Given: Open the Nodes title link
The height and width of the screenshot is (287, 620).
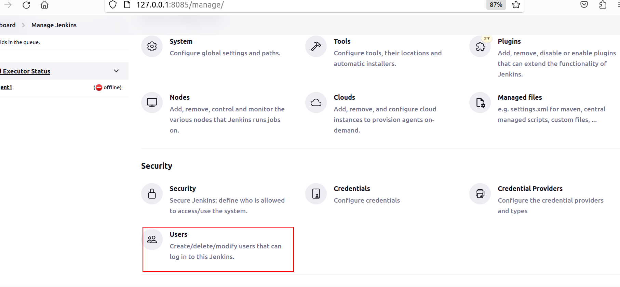Looking at the screenshot, I should (x=179, y=97).
